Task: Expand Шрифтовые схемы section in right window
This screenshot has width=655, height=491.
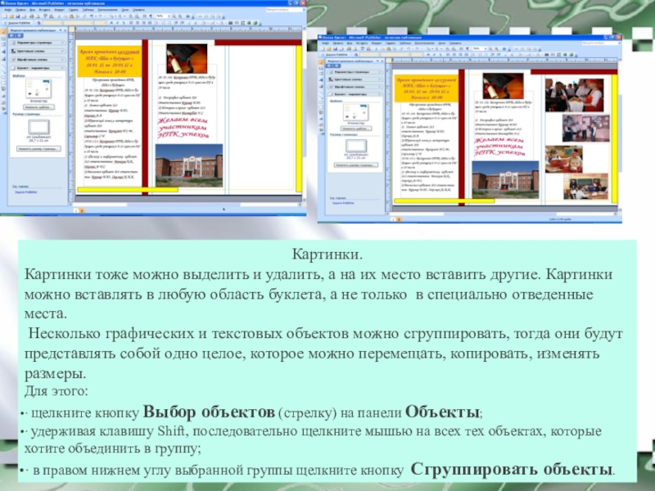Action: coord(355,87)
